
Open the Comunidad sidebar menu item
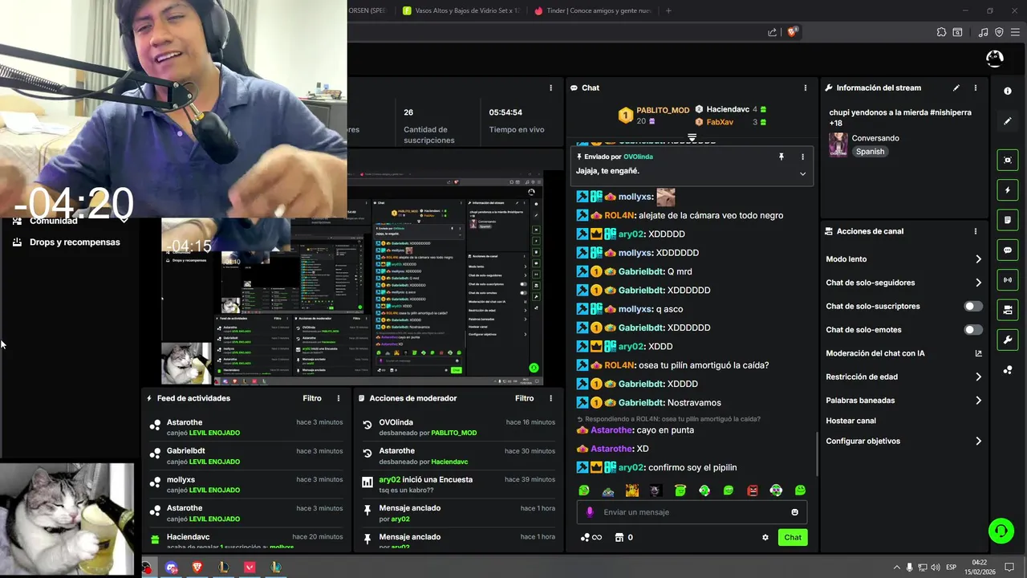[x=54, y=221]
